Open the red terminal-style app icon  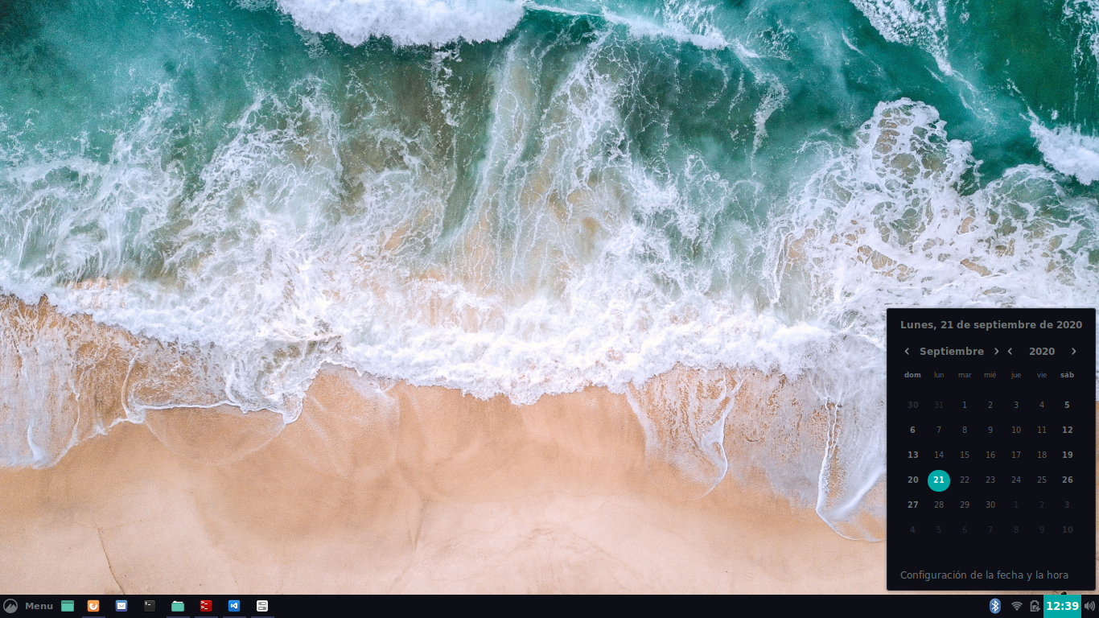pyautogui.click(x=206, y=606)
